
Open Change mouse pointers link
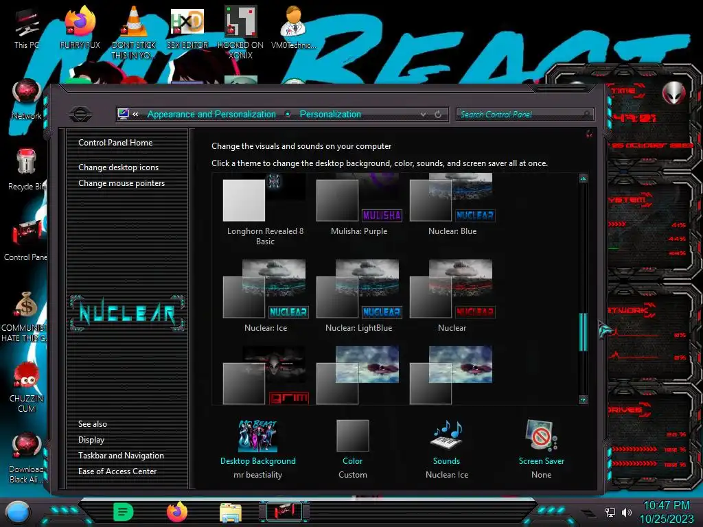122,183
